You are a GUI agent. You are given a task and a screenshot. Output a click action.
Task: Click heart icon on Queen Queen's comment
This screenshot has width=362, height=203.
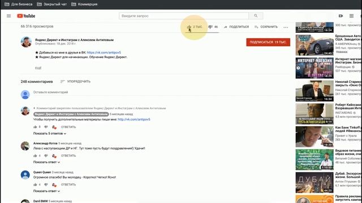click(54, 185)
